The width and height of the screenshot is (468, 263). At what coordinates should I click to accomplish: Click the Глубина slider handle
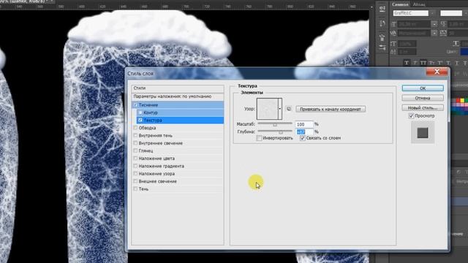tap(281, 132)
